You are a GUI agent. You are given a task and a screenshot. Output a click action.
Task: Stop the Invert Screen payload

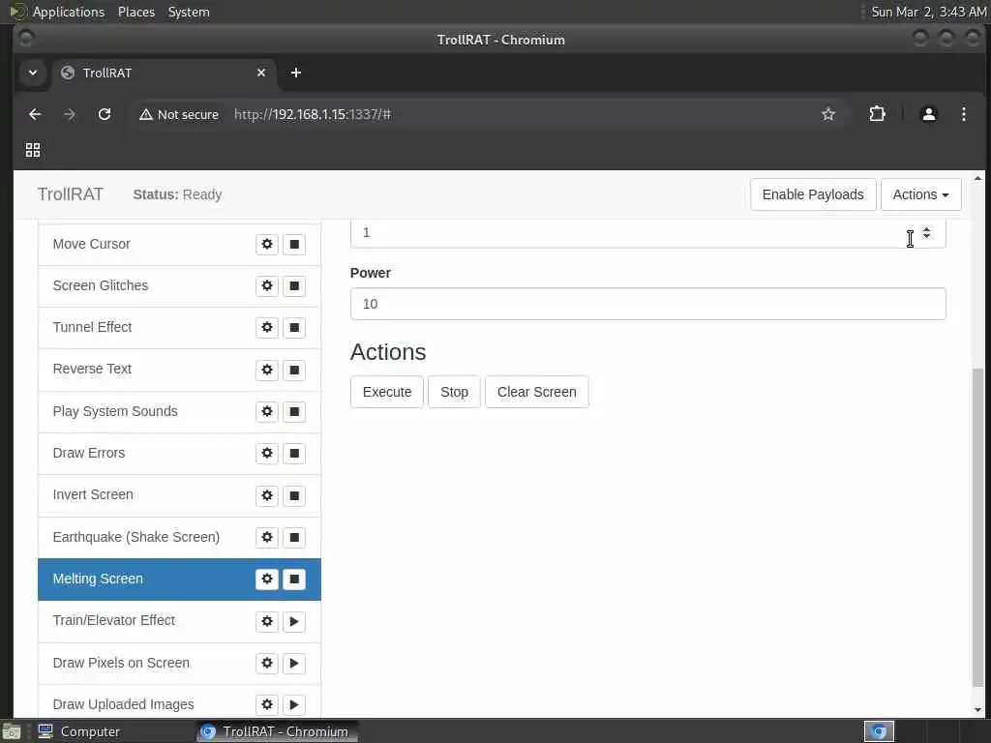(x=294, y=495)
